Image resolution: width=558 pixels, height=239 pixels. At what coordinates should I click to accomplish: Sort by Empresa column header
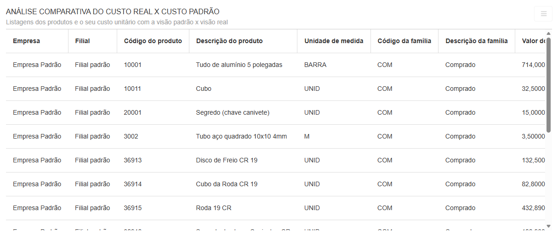(x=26, y=41)
